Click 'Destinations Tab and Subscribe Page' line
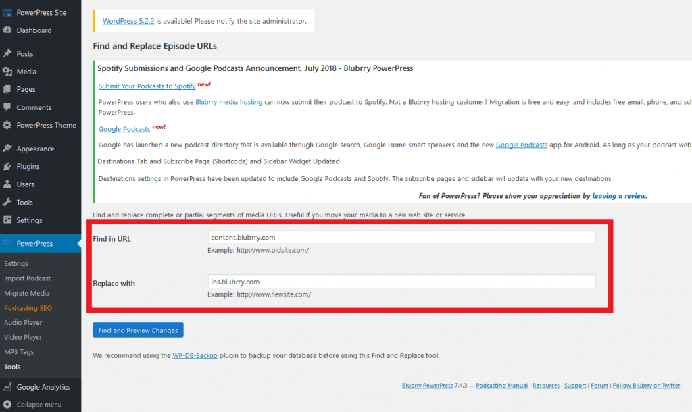This screenshot has width=692, height=412. pyautogui.click(x=218, y=161)
